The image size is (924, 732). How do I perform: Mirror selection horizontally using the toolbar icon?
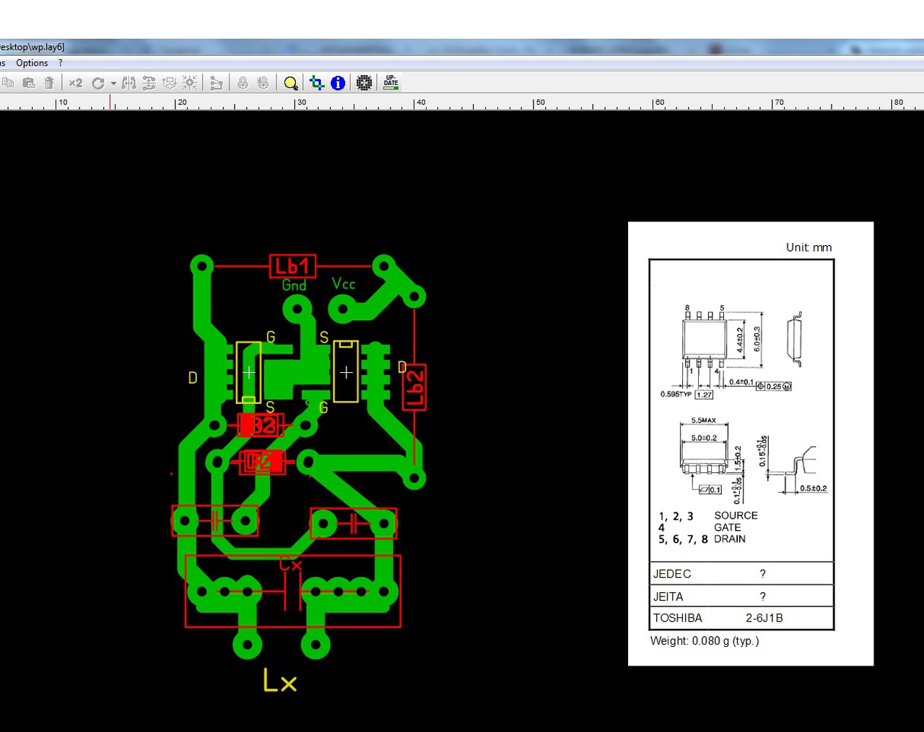tap(129, 83)
